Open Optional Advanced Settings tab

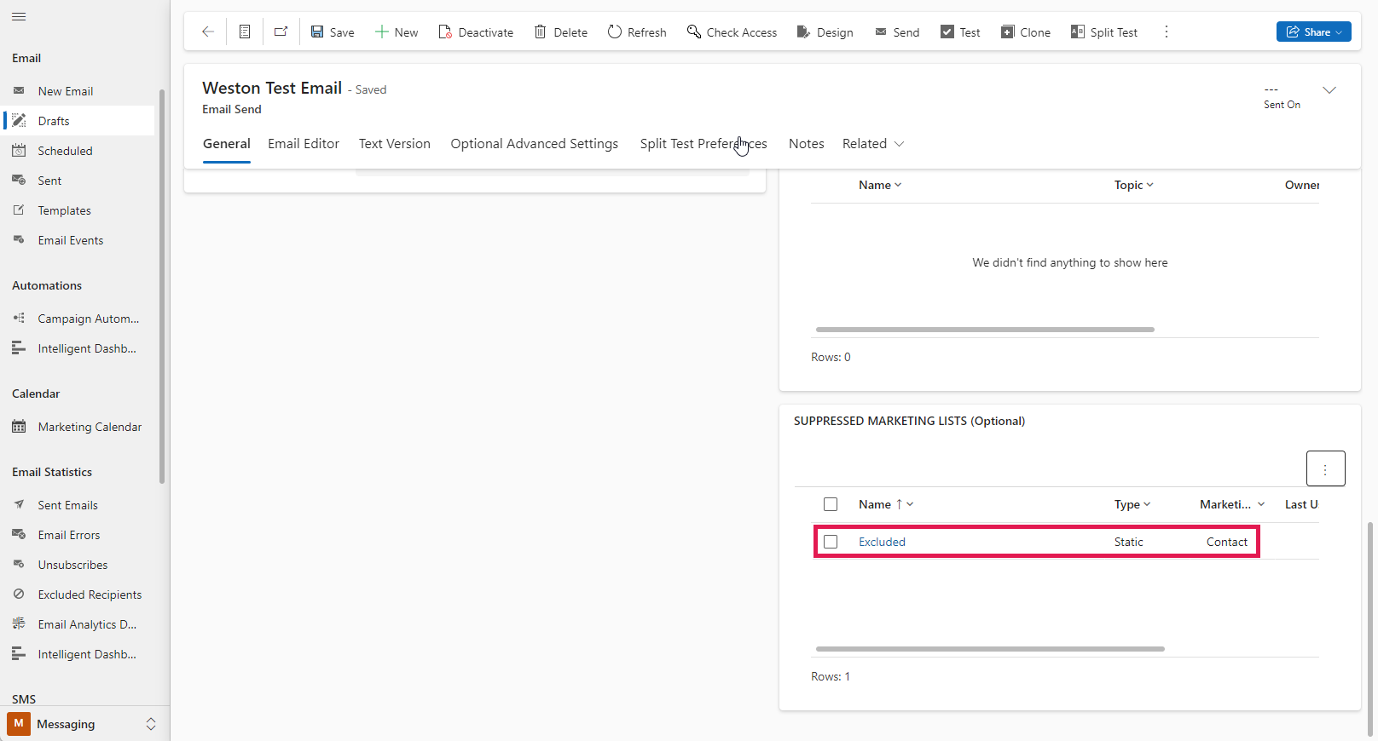coord(535,144)
